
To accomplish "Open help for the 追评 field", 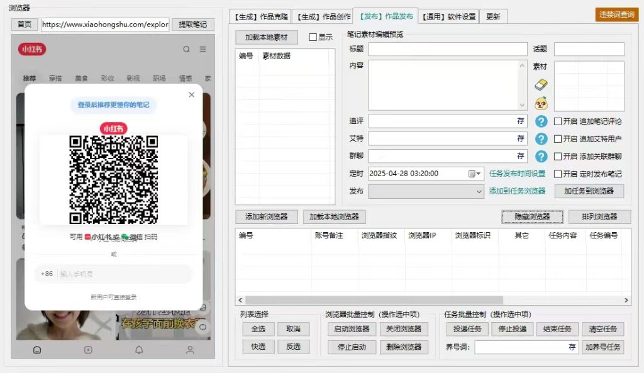I will pyautogui.click(x=541, y=121).
